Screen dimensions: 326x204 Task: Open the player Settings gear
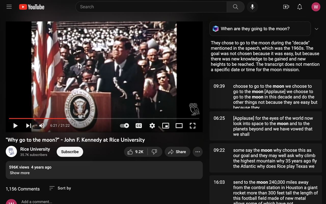[152, 125]
